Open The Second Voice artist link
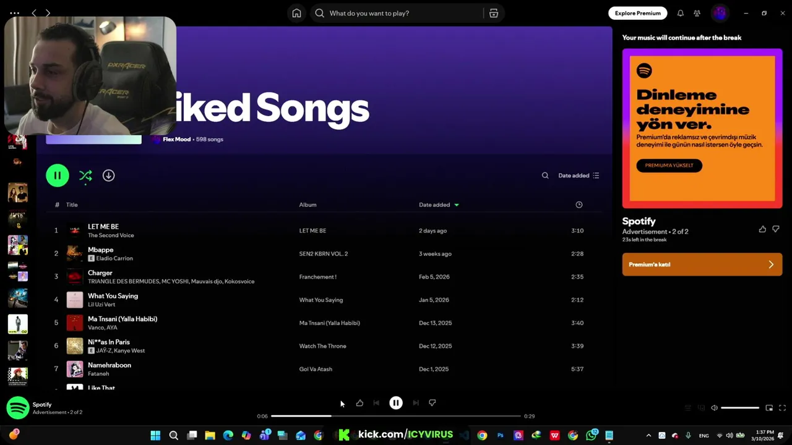 pyautogui.click(x=111, y=235)
